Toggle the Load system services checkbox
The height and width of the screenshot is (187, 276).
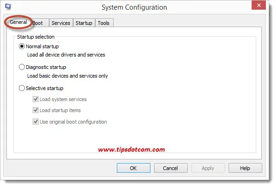[35, 99]
